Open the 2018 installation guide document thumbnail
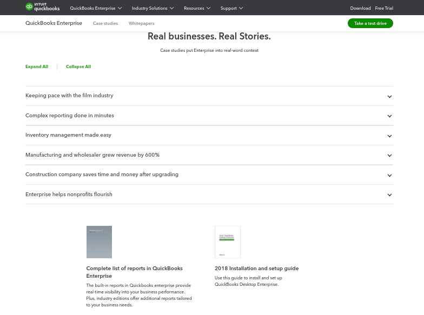Image resolution: width=424 pixels, height=315 pixels. click(x=227, y=242)
